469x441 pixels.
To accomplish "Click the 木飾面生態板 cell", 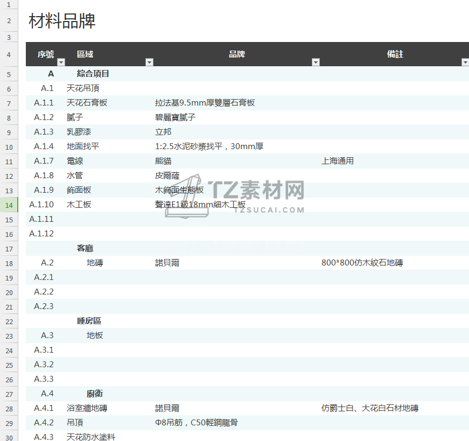I will (179, 190).
